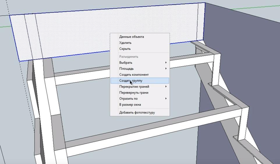Expand the 'Отразить по' submenu arrow
280x164 pixels.
[166, 99]
